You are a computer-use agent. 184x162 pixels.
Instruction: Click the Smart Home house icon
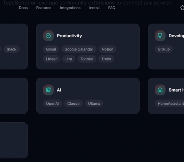pos(160,90)
